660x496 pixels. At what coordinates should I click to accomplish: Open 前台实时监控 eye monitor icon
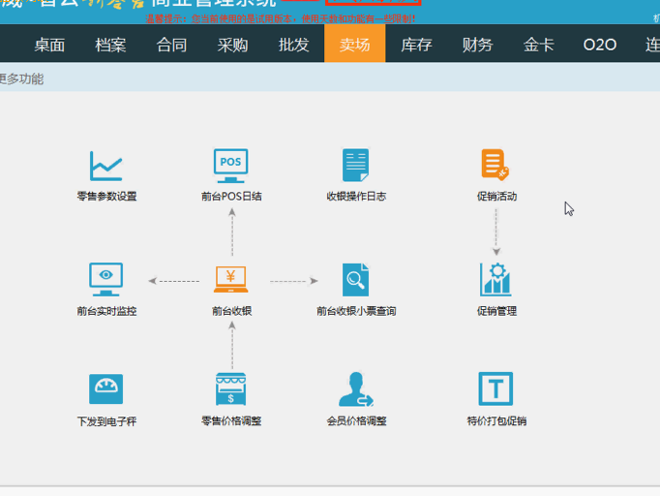pos(106,279)
